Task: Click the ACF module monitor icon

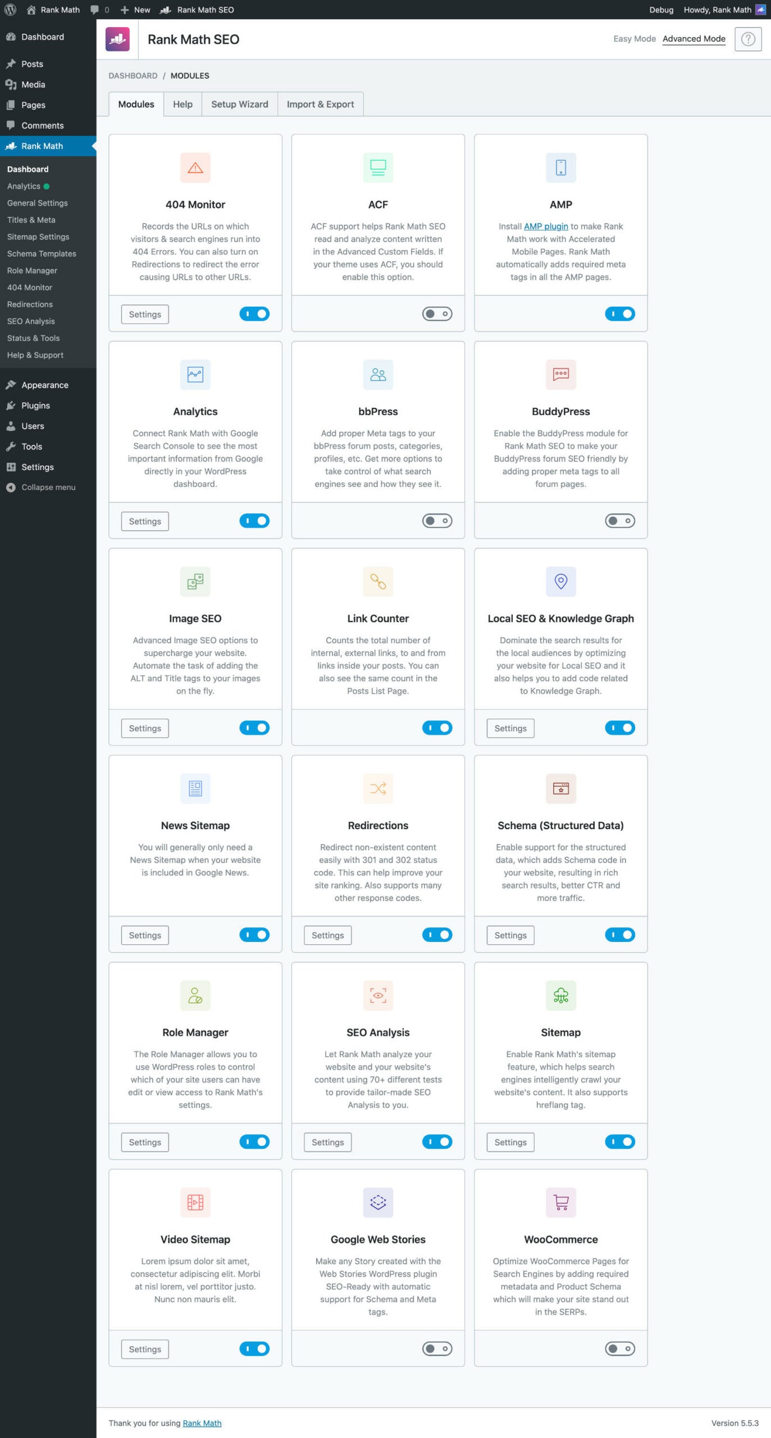Action: coord(378,167)
